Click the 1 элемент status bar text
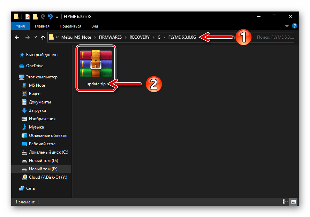This screenshot has width=310, height=217. [x=25, y=202]
